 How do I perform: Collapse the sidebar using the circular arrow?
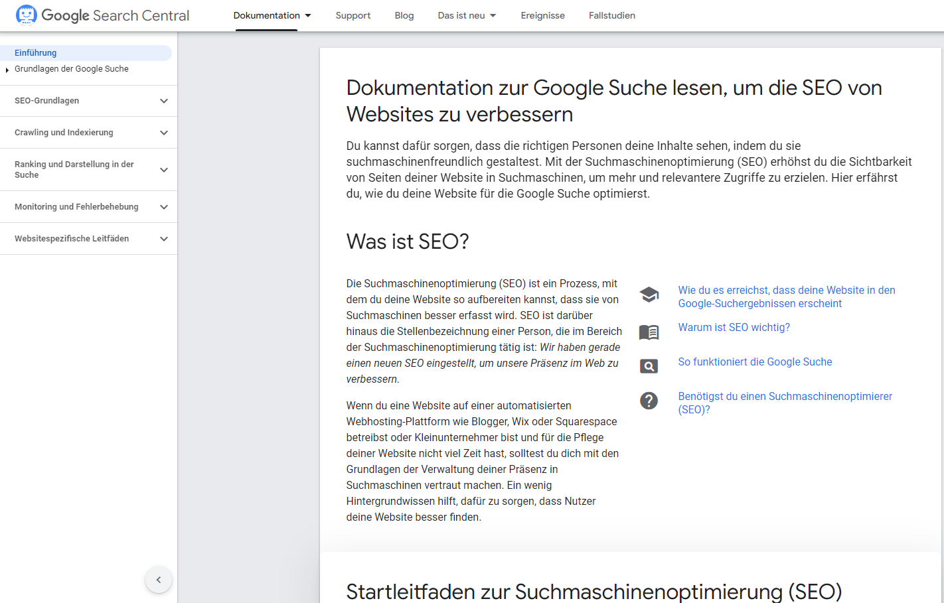coord(158,579)
